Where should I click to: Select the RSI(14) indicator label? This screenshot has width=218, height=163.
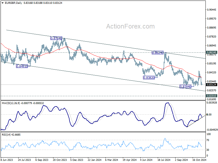pyautogui.click(x=7, y=135)
